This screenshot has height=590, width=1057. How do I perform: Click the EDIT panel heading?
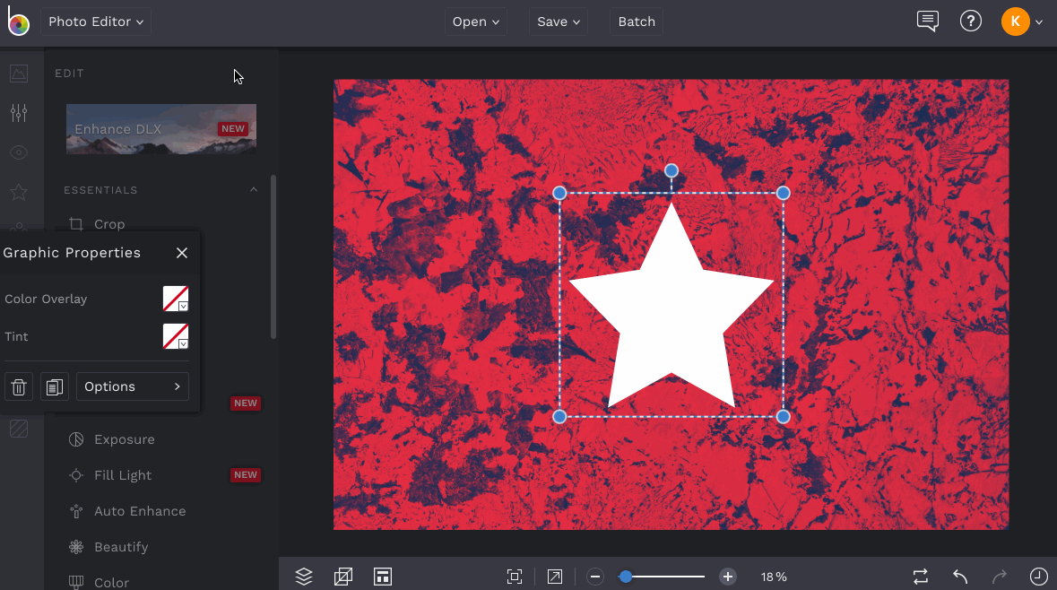tap(69, 73)
